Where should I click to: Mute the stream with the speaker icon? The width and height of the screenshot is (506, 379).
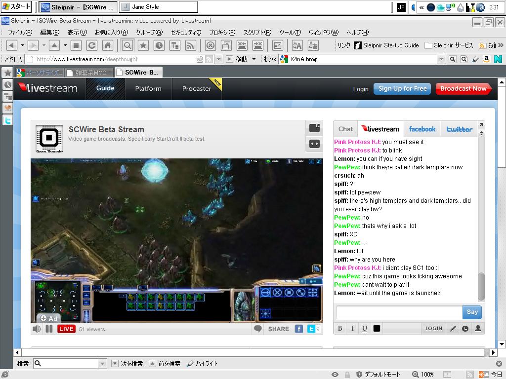(37, 329)
